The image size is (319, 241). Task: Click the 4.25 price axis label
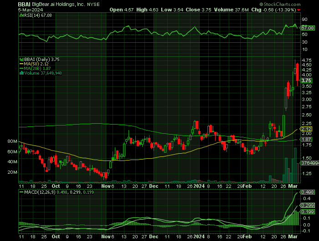click(x=307, y=70)
